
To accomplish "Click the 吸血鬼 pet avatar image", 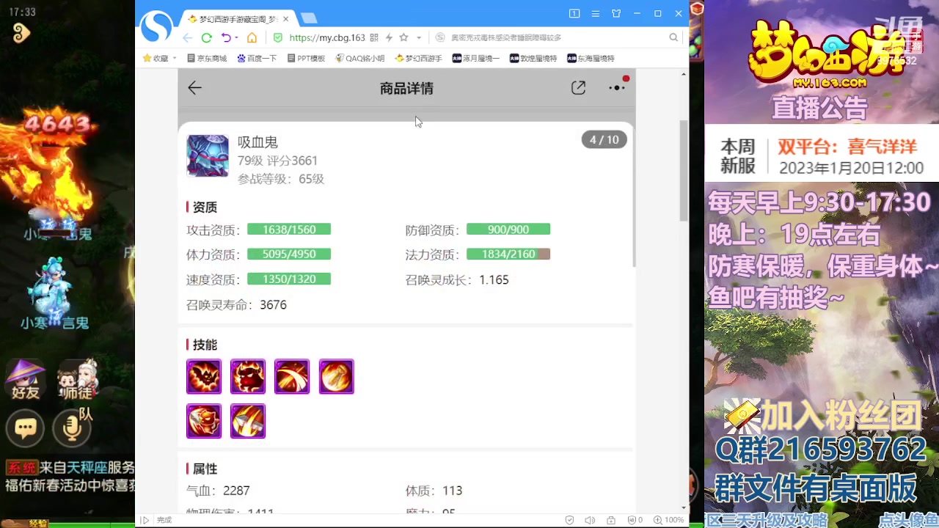I will tap(208, 155).
